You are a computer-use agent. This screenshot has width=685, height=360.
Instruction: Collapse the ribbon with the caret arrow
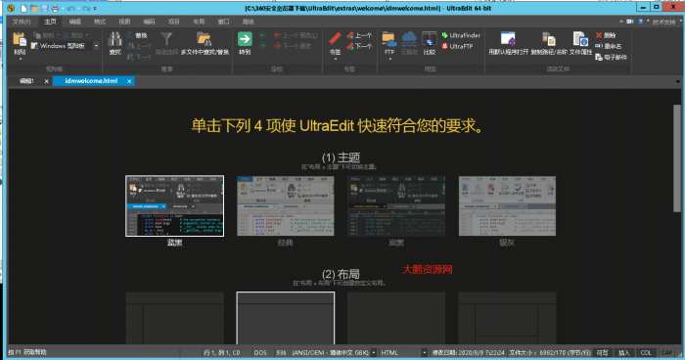[x=621, y=22]
